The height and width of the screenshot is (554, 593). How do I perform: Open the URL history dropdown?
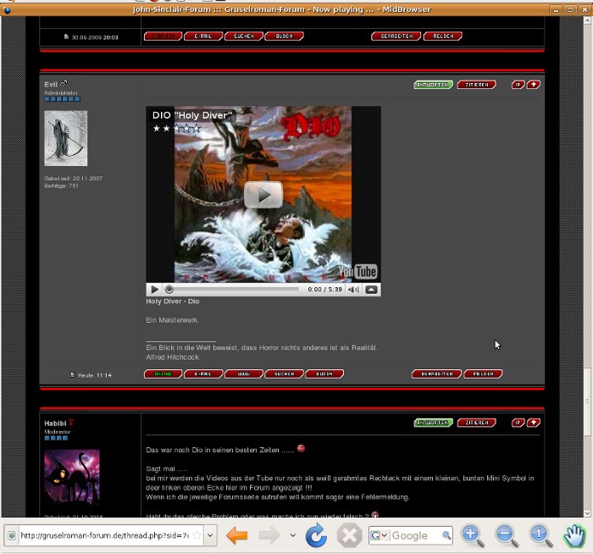pos(211,535)
